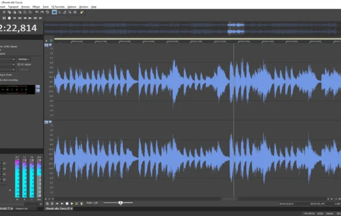The width and height of the screenshot is (341, 216).
Task: Stop playback in the top transport bar
Action: [x=9, y=18]
